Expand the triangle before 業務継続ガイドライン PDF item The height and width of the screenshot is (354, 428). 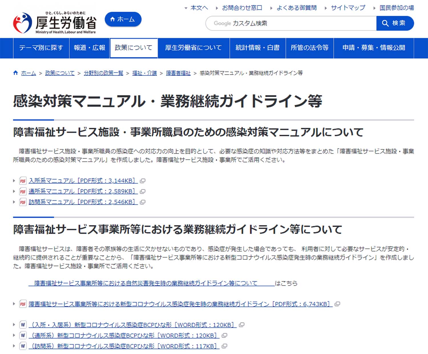[14, 304]
